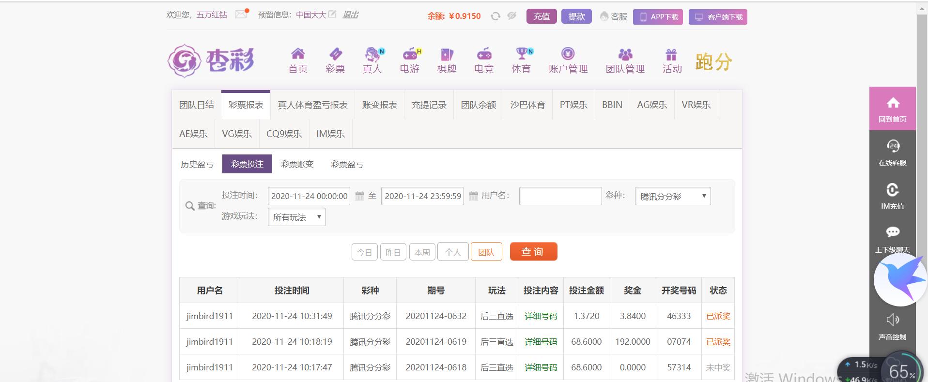
Task: Click 客户端下载 button
Action: pyautogui.click(x=718, y=17)
